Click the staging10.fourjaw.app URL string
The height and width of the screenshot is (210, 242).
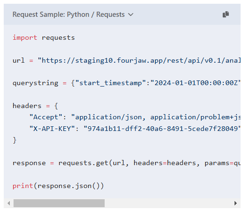point(139,60)
